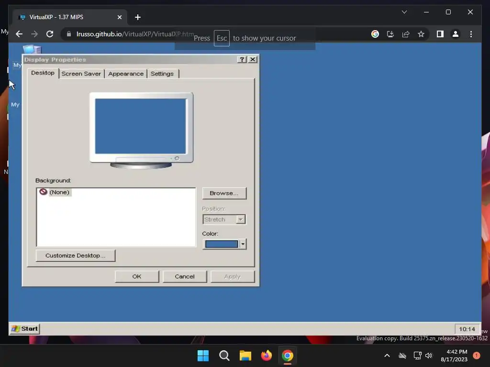
Task: Switch to the Settings tab
Action: (x=162, y=74)
